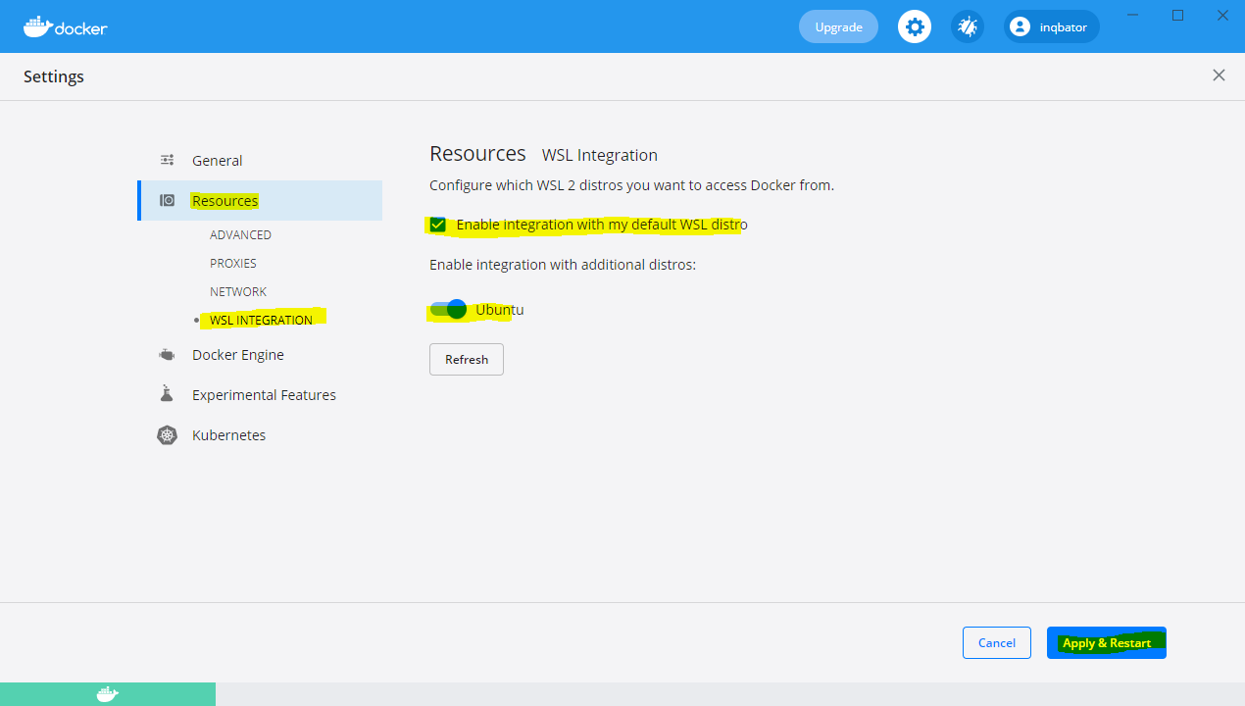Click the Apply & Restart button
This screenshot has height=706, width=1245.
pos(1107,643)
